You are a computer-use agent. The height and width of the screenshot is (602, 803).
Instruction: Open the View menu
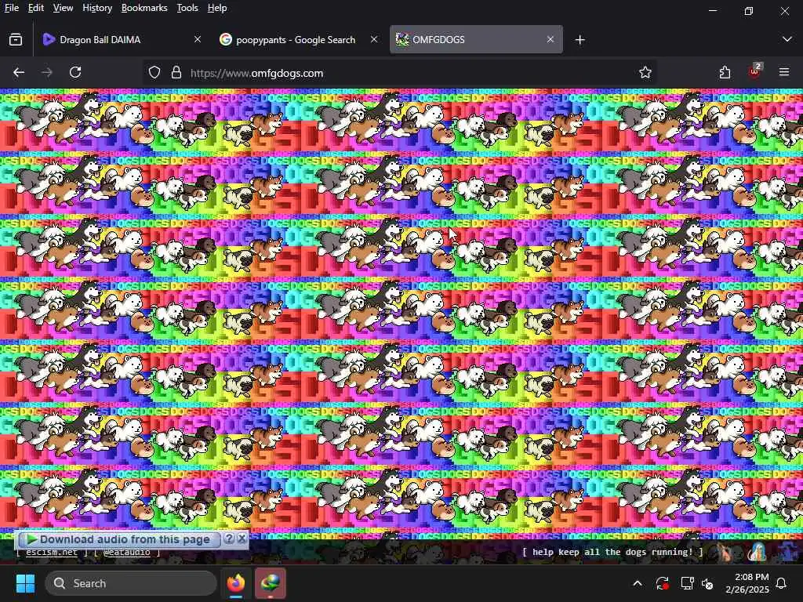(x=63, y=8)
